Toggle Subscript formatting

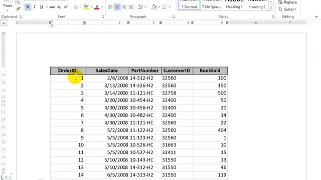pos(59,7)
